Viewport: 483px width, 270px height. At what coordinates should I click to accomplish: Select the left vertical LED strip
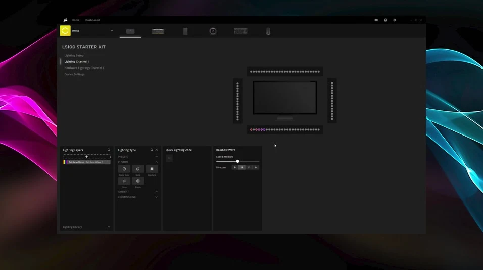point(237,101)
